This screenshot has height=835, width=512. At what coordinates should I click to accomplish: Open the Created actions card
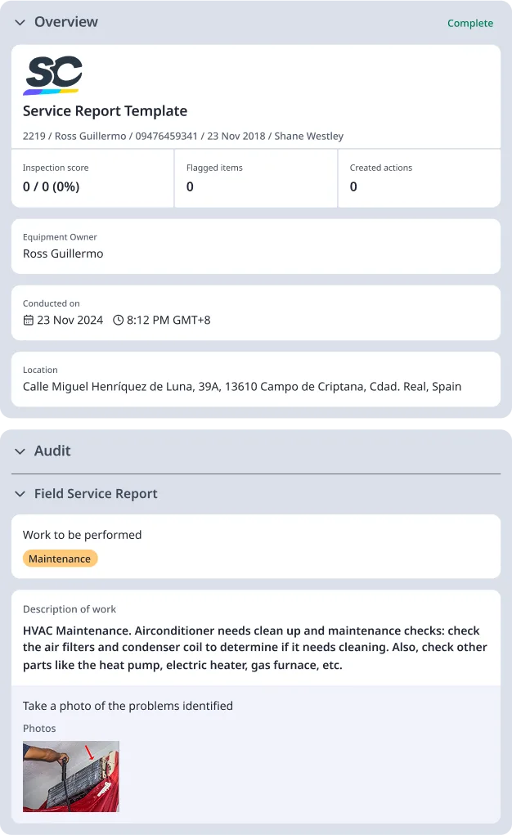(418, 178)
